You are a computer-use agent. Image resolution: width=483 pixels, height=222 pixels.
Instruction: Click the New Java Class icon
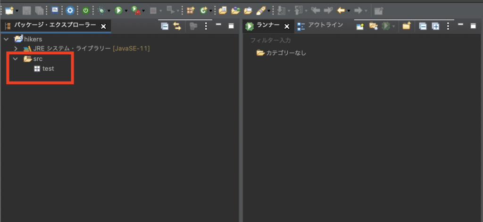pyautogui.click(x=203, y=10)
